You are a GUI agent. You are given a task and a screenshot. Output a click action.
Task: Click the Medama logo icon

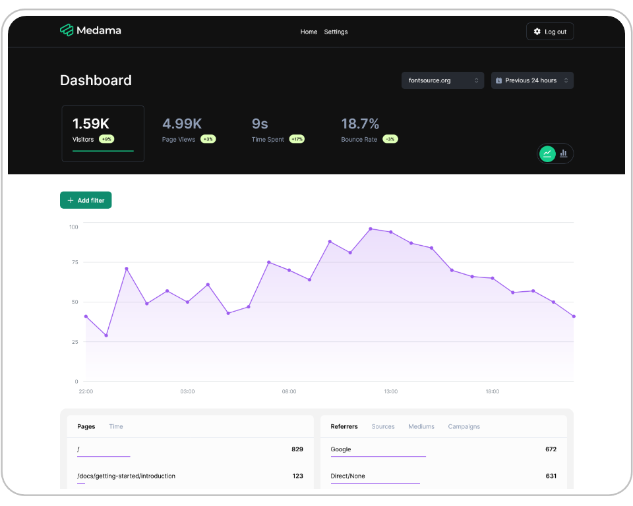coord(67,30)
